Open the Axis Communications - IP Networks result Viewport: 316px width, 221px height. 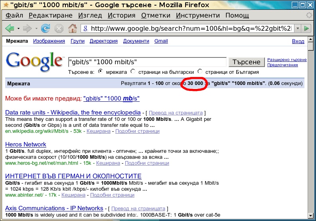pos(54,208)
